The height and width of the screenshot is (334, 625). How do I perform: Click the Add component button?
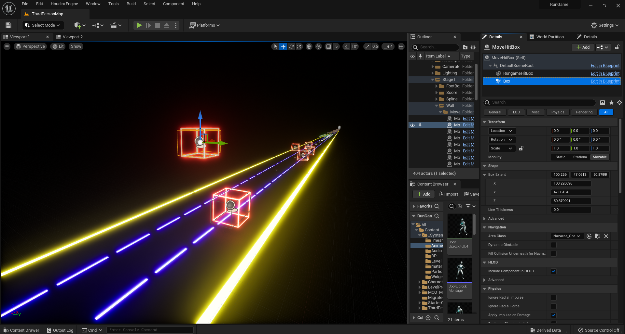coord(583,47)
